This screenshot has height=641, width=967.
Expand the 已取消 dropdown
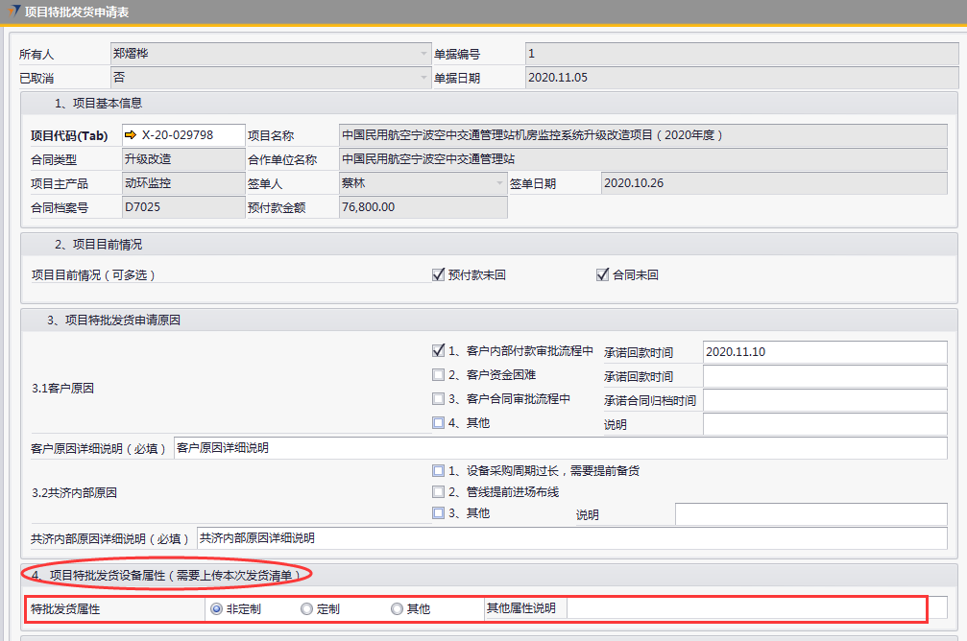pyautogui.click(x=423, y=78)
